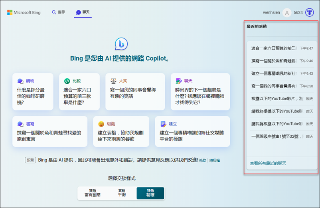
Task: Choose the 比較 family car suggestion card
Action: click(79, 92)
